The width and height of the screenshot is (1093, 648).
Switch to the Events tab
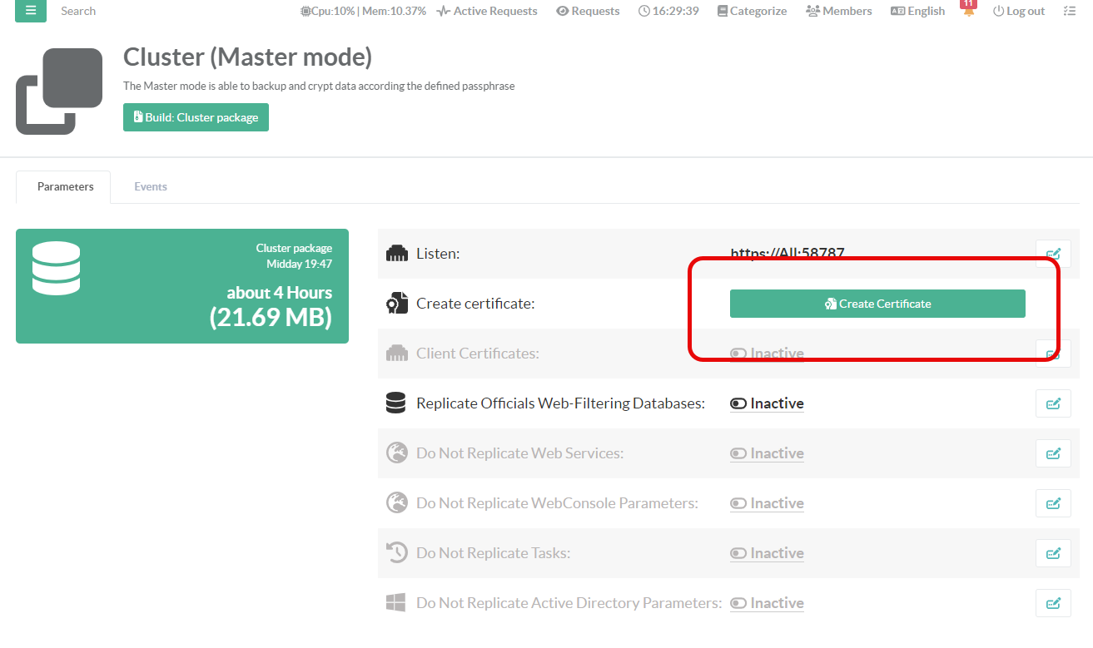(x=151, y=186)
